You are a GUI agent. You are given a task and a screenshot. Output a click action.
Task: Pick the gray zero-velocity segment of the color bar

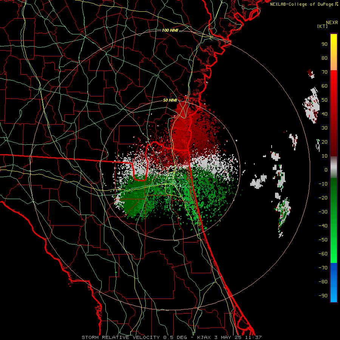pyautogui.click(x=334, y=167)
